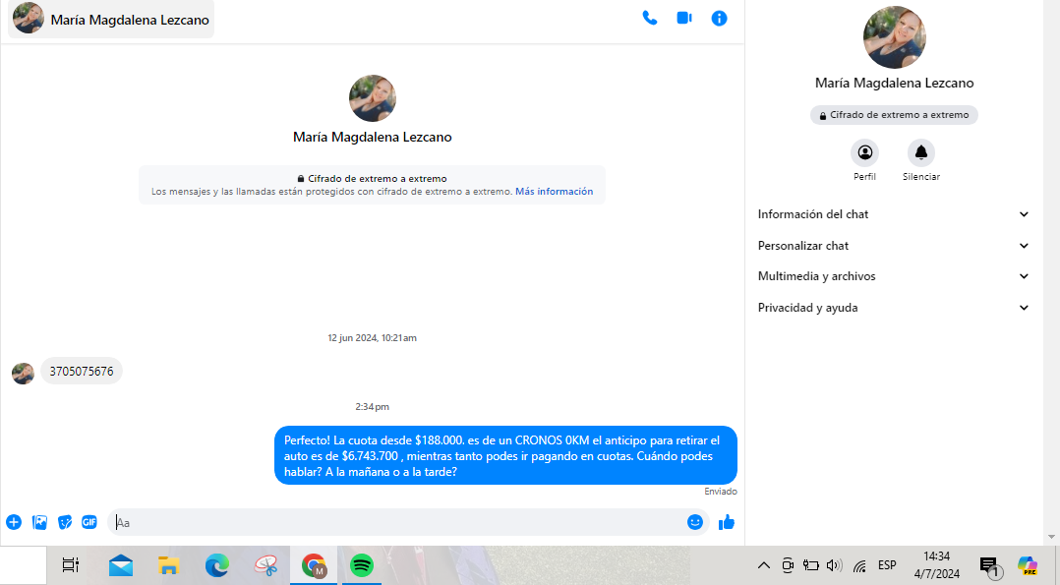
Task: Show hidden system tray icons
Action: pos(763,565)
